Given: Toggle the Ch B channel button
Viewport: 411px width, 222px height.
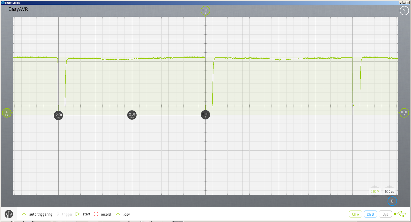Looking at the screenshot, I should pos(370,214).
